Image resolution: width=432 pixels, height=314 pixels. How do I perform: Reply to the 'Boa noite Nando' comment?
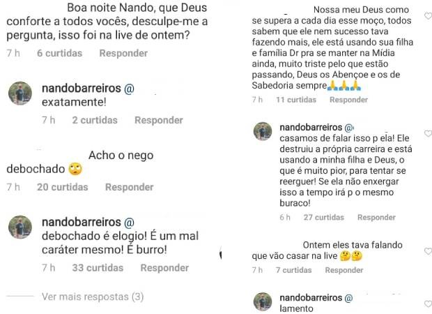coord(123,53)
